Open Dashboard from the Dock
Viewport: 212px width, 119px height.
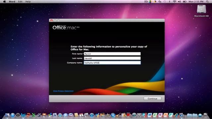[x=18, y=115]
